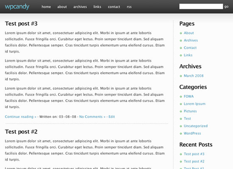Click the Edit link under the post

click(x=111, y=117)
